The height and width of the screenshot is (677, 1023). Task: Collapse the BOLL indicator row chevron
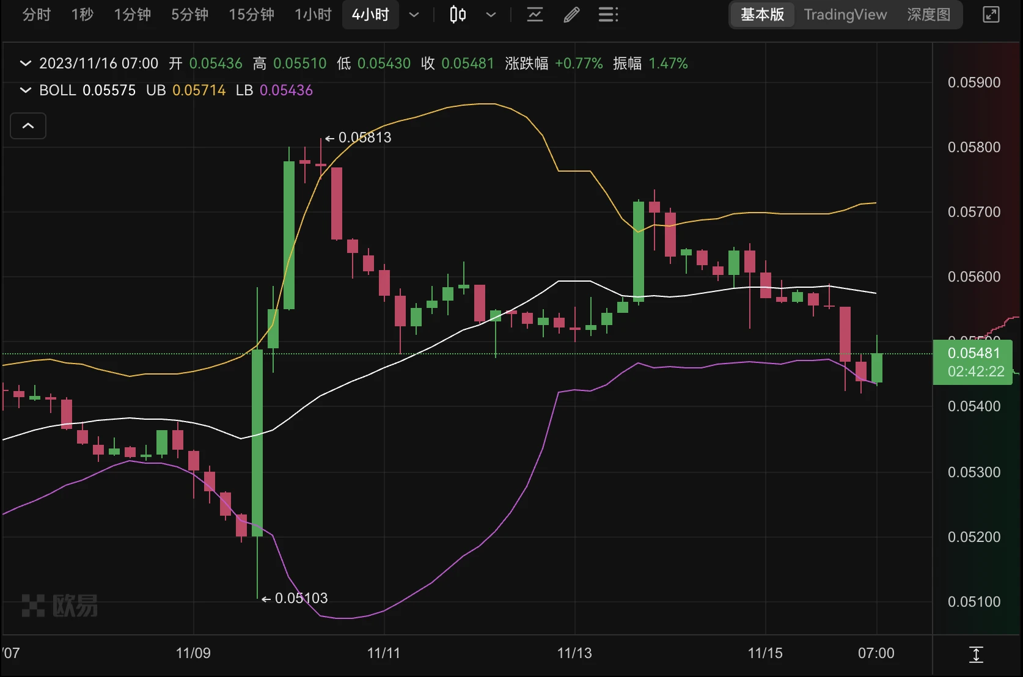[25, 90]
